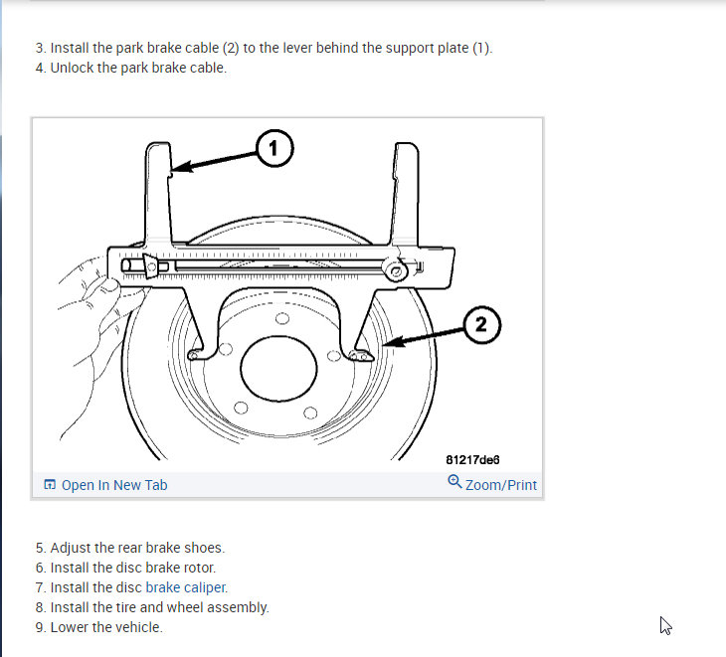Click the gauge's right upright jaw
The image size is (726, 657).
[405, 194]
